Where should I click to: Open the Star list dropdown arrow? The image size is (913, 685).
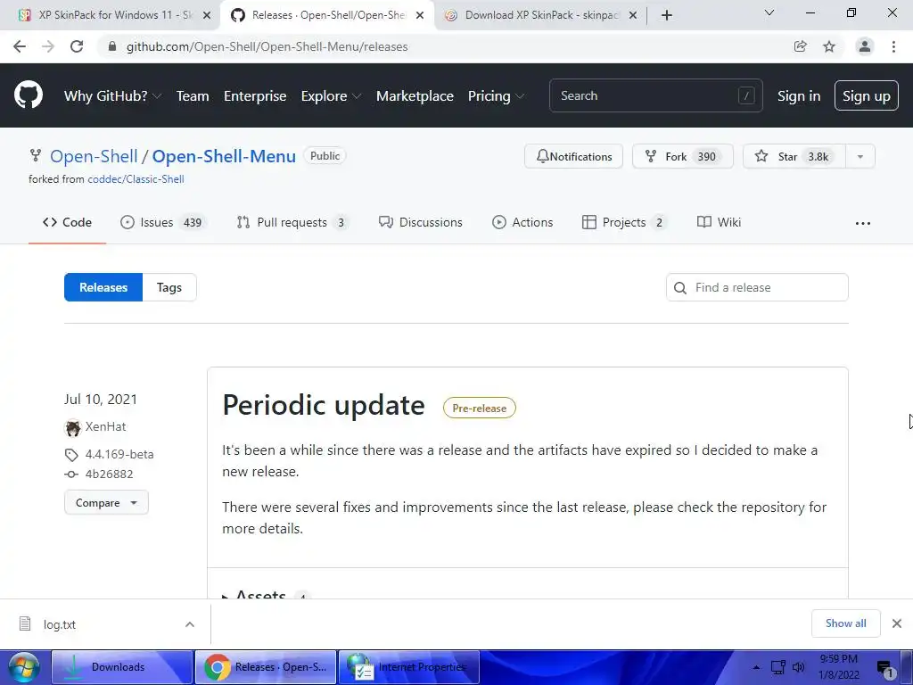860,157
